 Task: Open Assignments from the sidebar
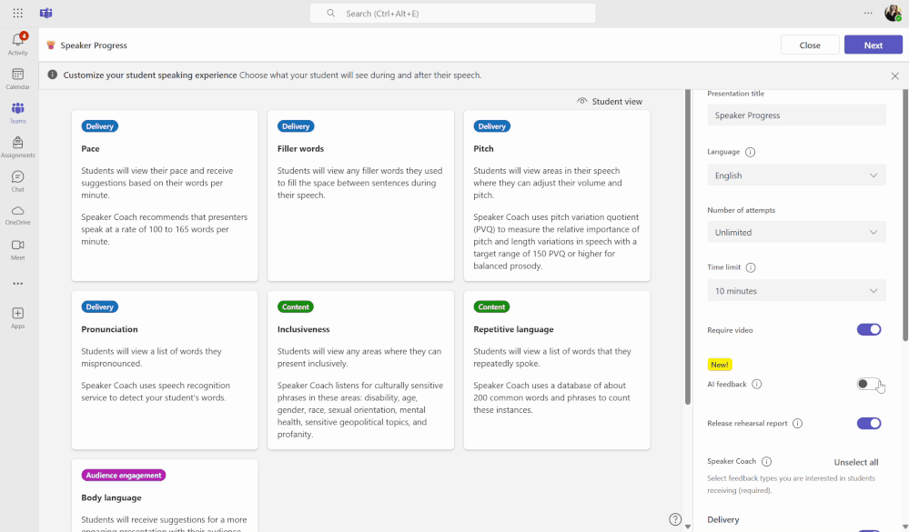point(18,147)
